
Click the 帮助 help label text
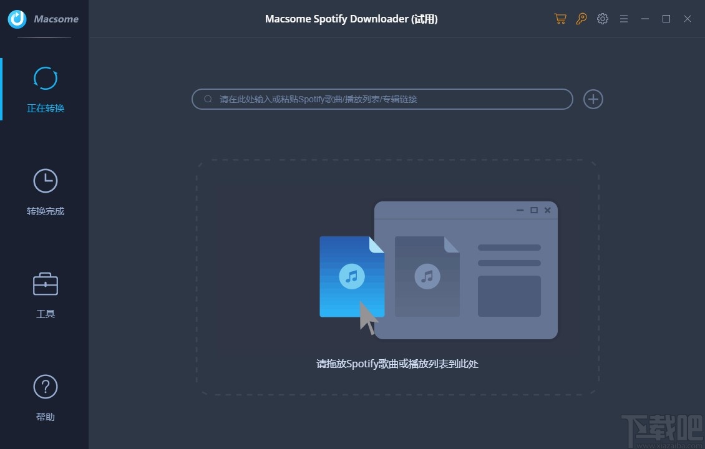pyautogui.click(x=45, y=416)
